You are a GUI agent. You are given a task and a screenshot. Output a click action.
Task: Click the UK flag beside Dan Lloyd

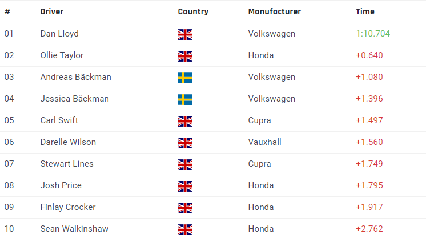click(x=185, y=34)
